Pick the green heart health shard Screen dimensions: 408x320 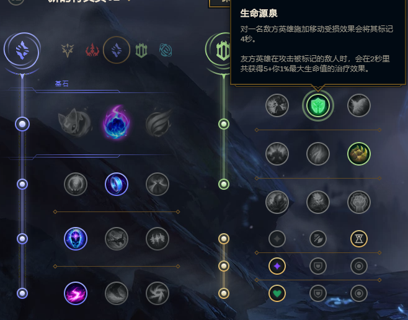[277, 293]
